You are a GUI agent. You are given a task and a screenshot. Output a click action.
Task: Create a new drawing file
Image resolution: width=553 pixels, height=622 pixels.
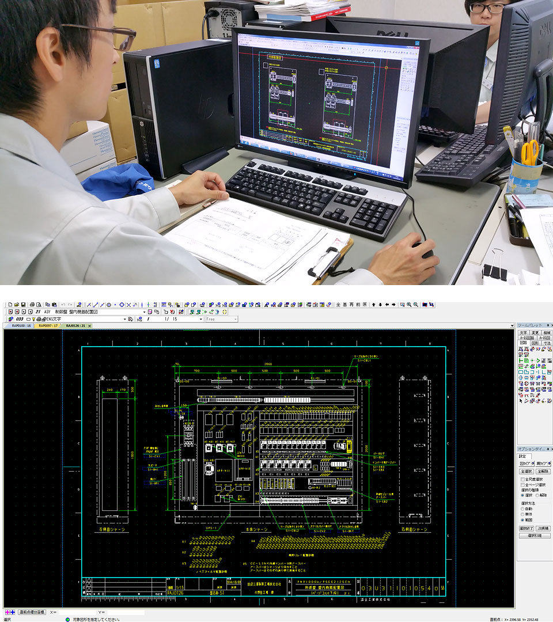[x=10, y=305]
